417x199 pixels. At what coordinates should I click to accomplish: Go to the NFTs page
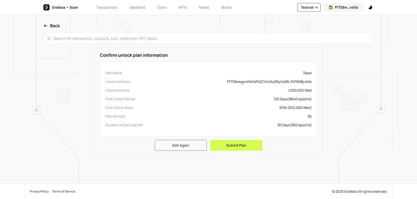pos(183,7)
